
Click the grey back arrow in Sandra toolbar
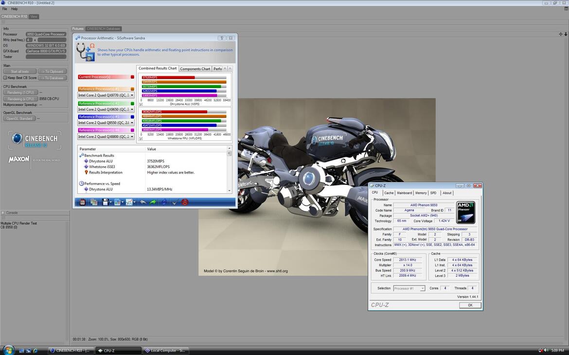pyautogui.click(x=143, y=202)
